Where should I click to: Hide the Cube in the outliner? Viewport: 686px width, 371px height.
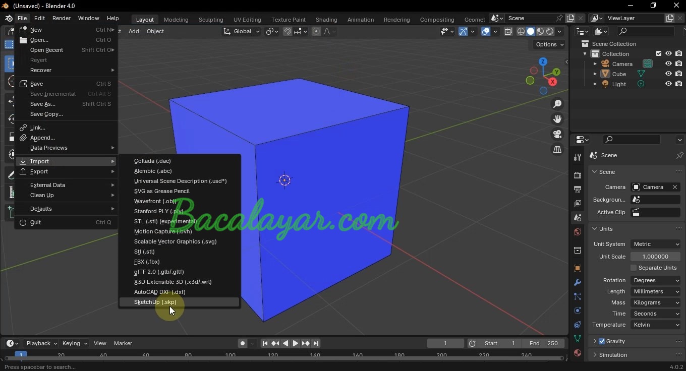pos(668,74)
